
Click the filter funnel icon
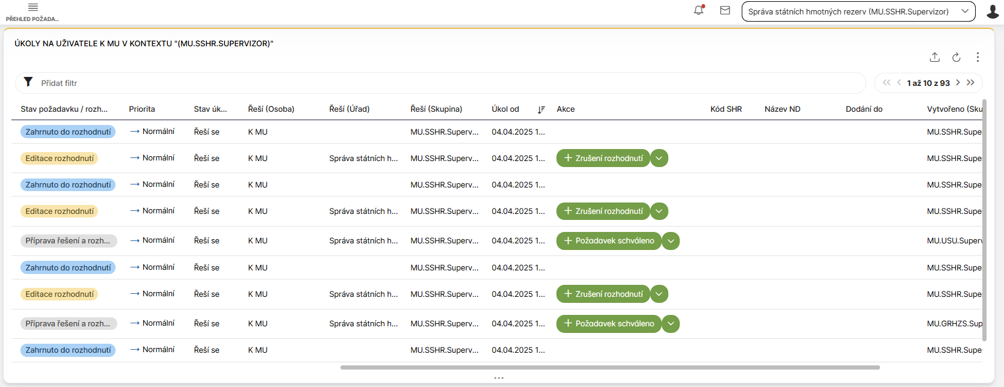click(x=28, y=82)
